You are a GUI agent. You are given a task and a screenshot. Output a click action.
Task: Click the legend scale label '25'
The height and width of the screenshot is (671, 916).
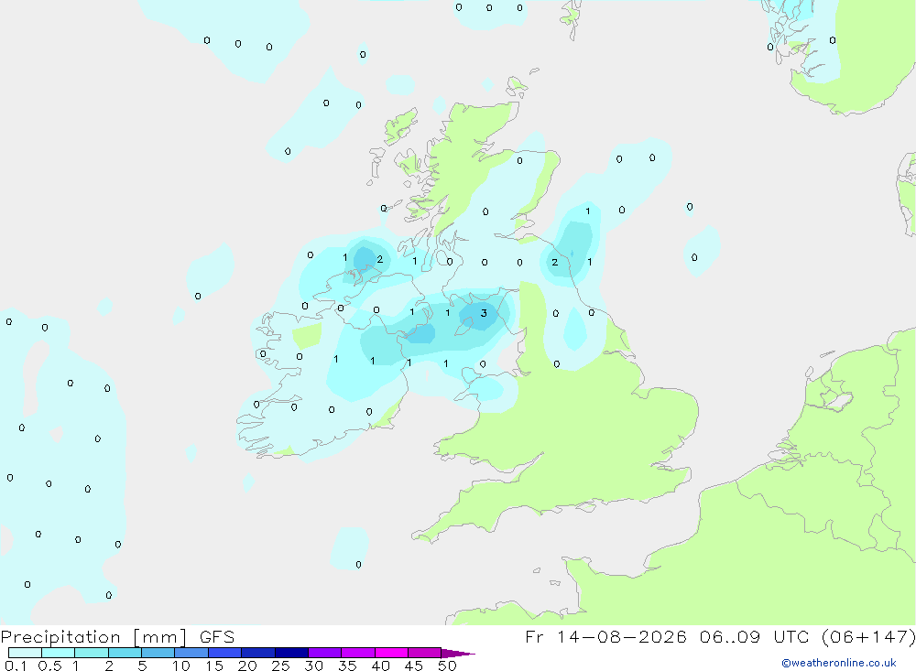(280, 666)
